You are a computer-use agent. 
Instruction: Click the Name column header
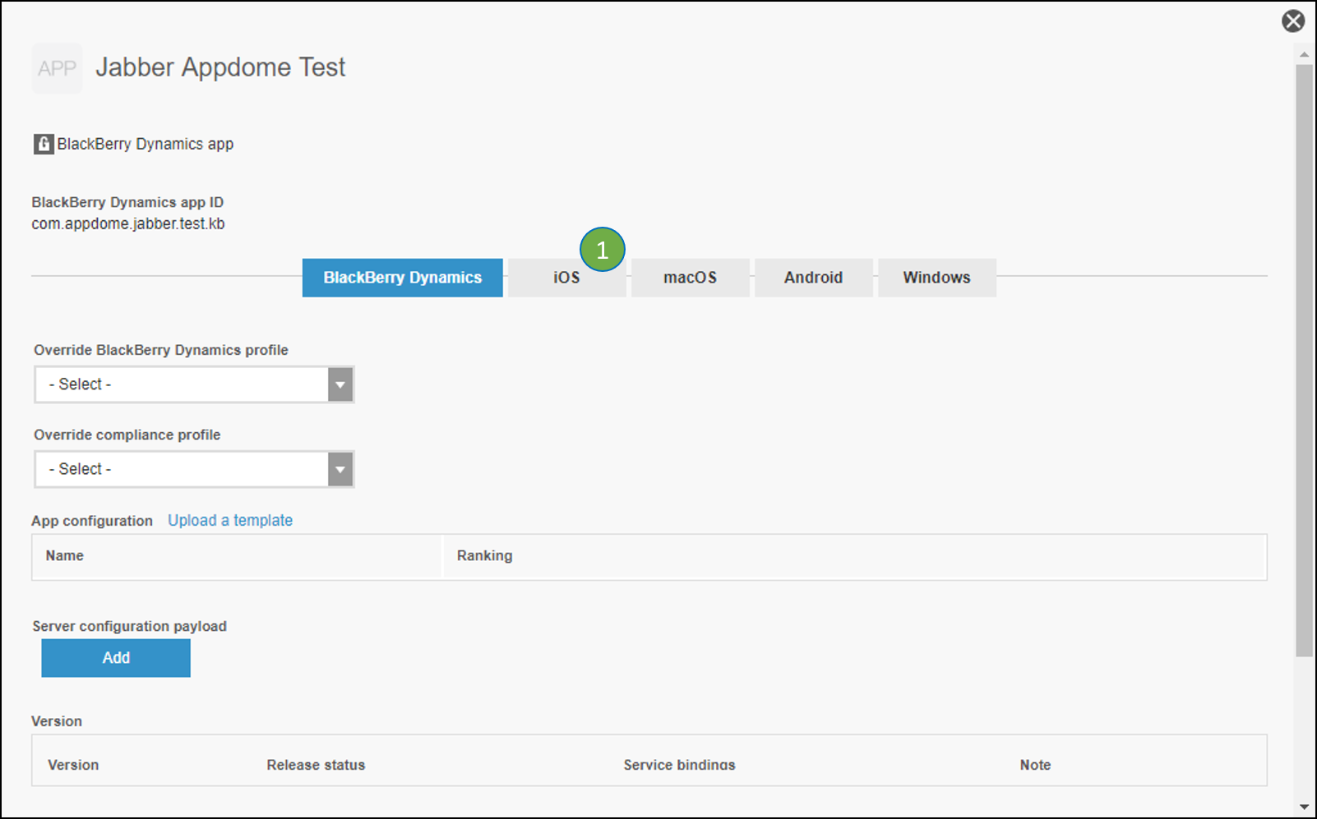[64, 556]
